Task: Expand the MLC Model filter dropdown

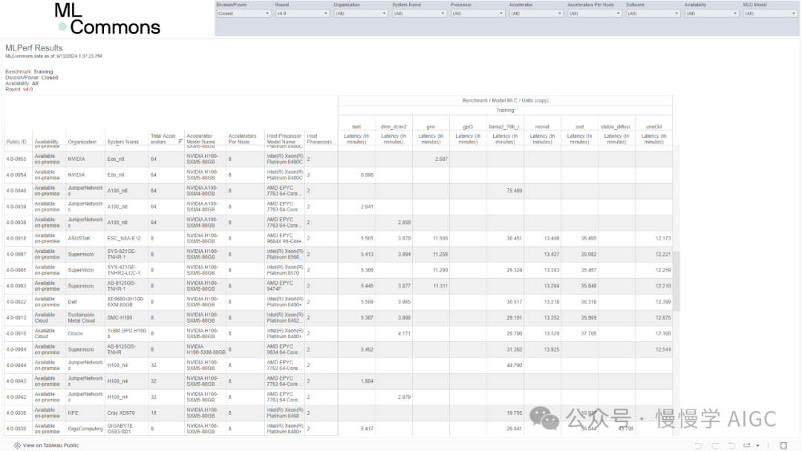Action: pyautogui.click(x=769, y=13)
